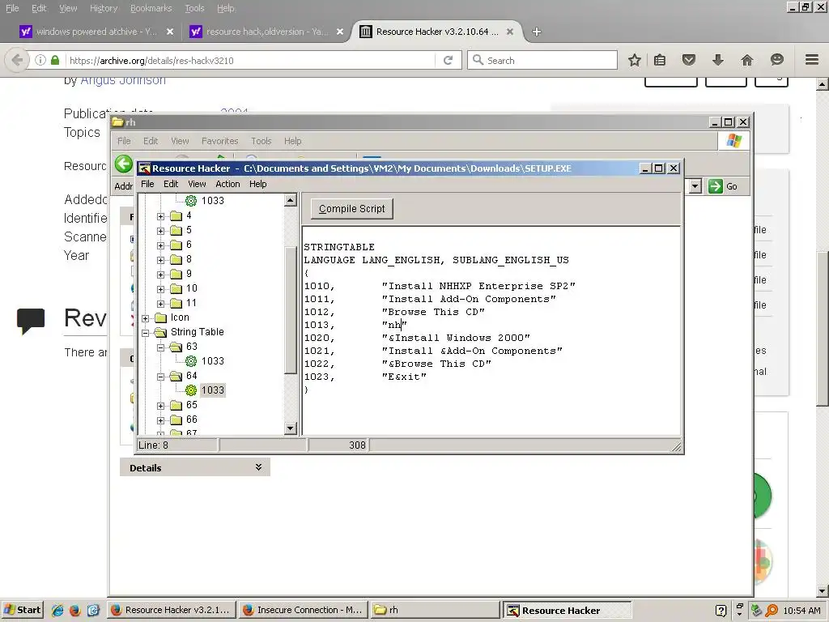The image size is (829, 622).
Task: Go to Firefox home page
Action: [x=746, y=60]
